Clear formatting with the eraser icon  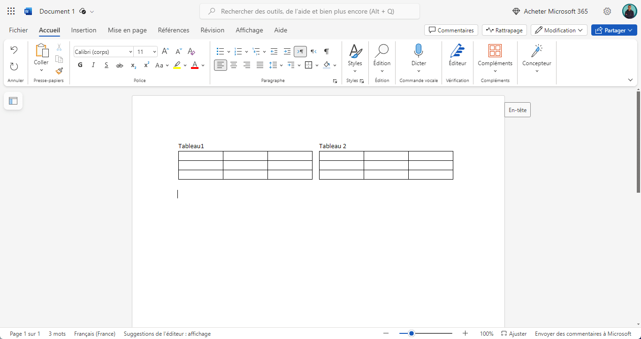point(191,52)
